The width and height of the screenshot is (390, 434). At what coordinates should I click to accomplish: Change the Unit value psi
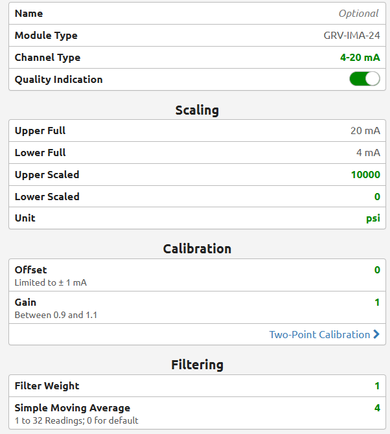pos(373,218)
